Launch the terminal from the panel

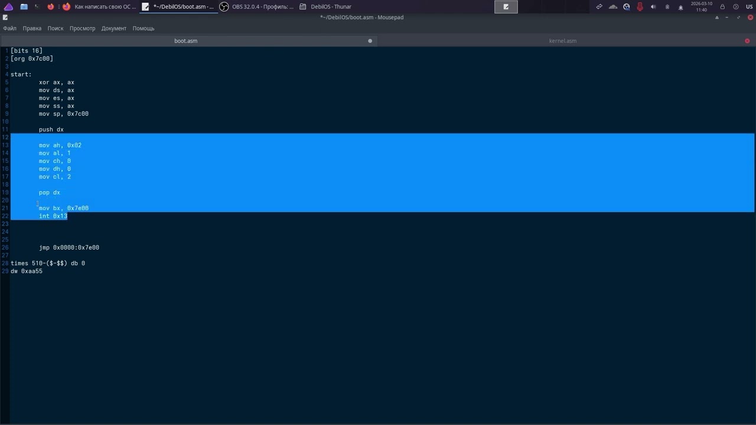(x=37, y=6)
